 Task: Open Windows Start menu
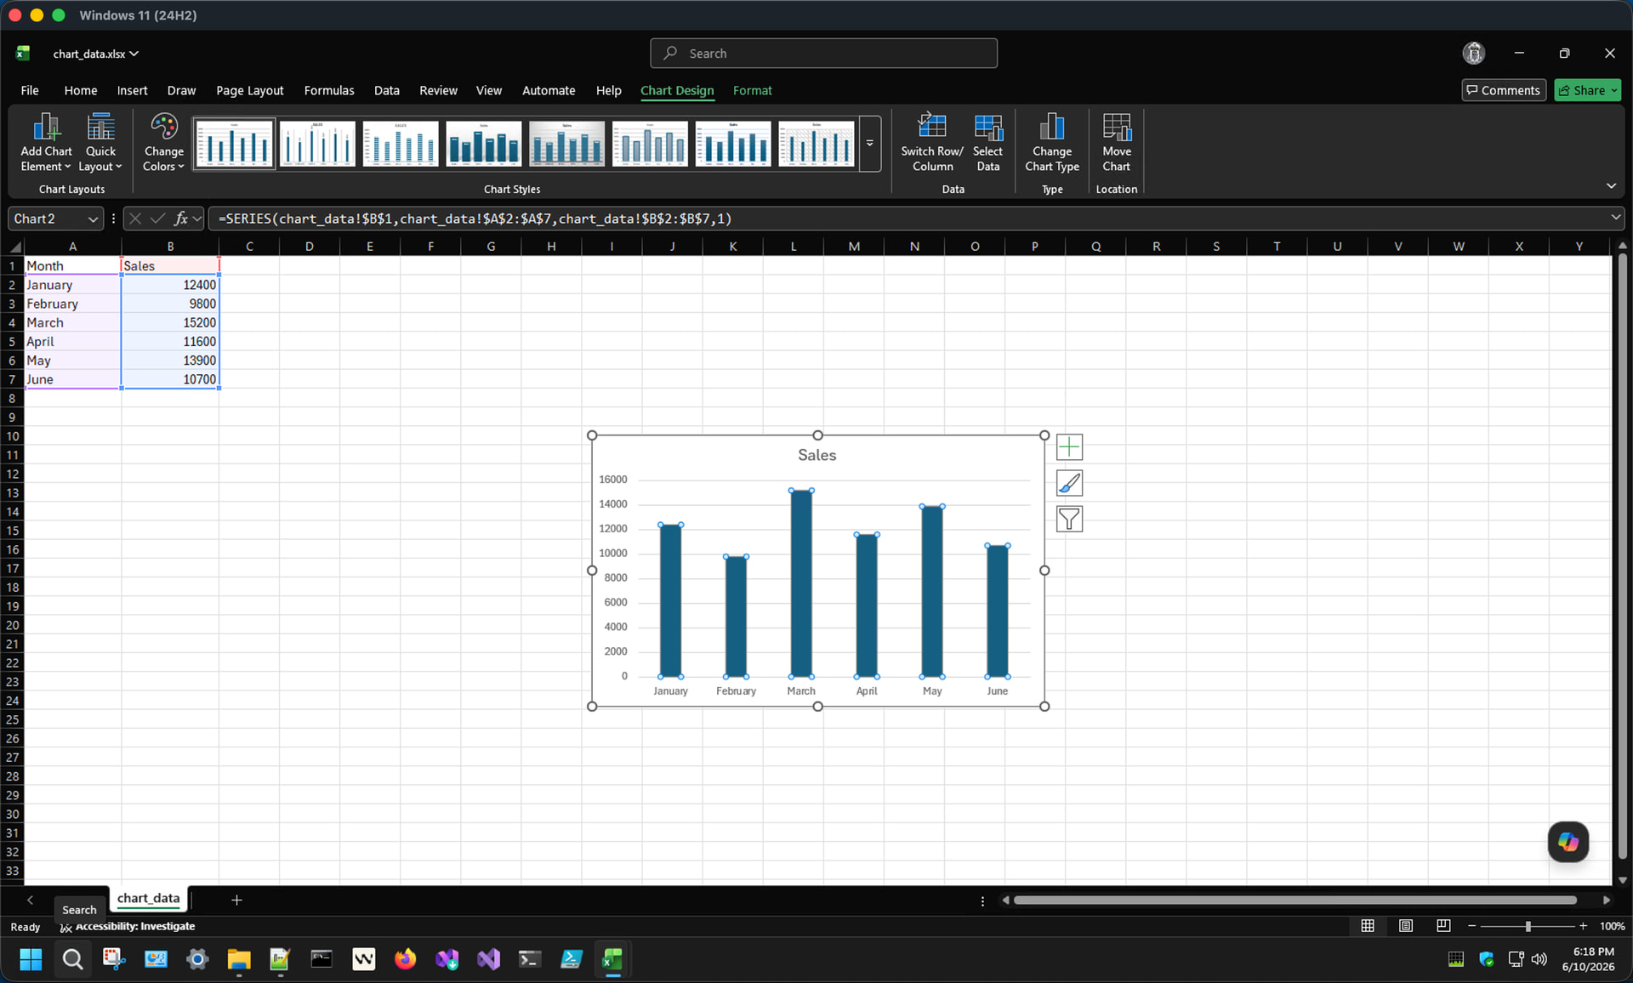coord(31,959)
